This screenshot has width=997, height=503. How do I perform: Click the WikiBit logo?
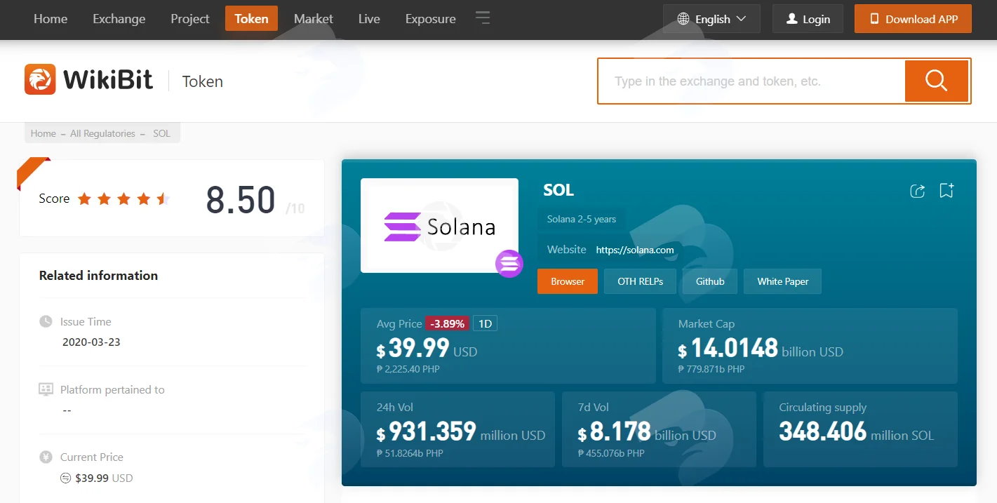click(x=88, y=80)
